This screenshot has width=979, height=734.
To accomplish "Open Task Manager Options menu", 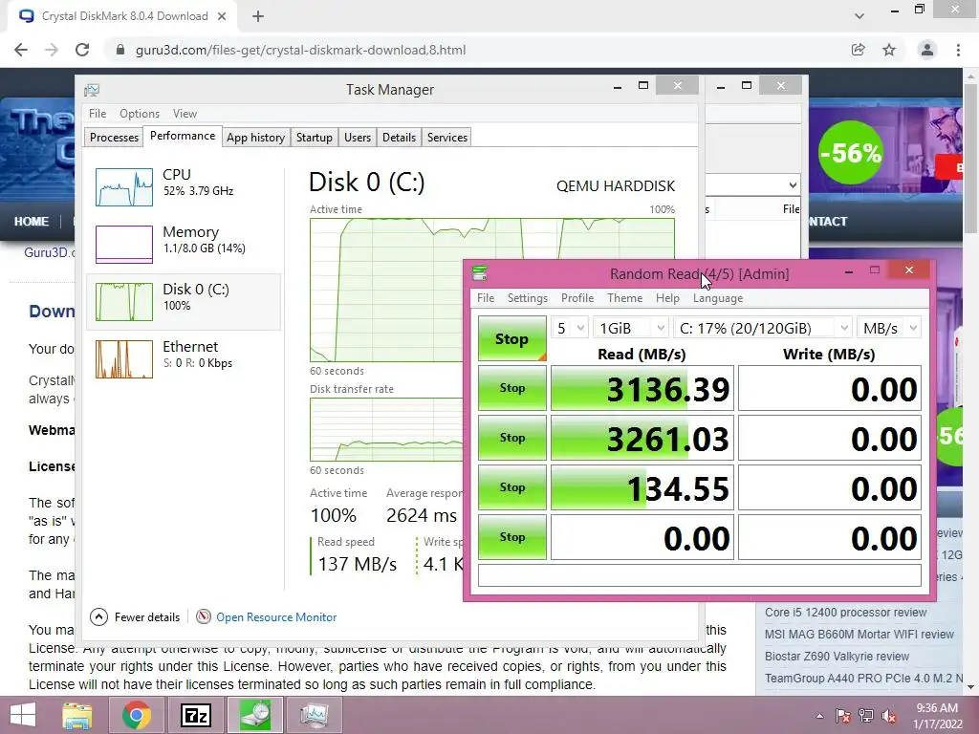I will point(140,114).
